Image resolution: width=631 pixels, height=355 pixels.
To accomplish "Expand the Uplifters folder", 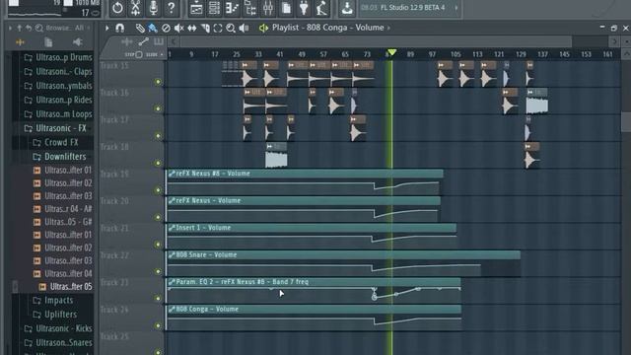I will click(55, 315).
